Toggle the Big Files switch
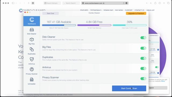The width and height of the screenshot is (172, 97). [x=143, y=48]
